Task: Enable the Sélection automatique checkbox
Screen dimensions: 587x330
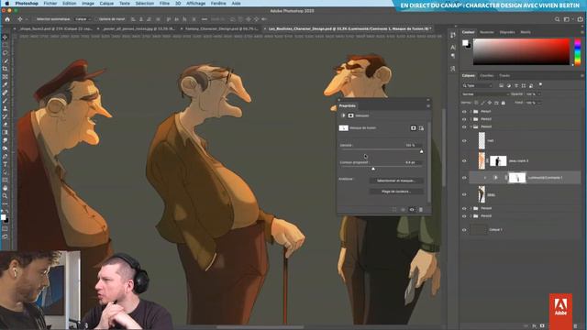Action: click(x=34, y=19)
